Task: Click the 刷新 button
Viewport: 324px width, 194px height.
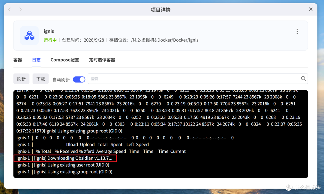Action: pos(21,79)
